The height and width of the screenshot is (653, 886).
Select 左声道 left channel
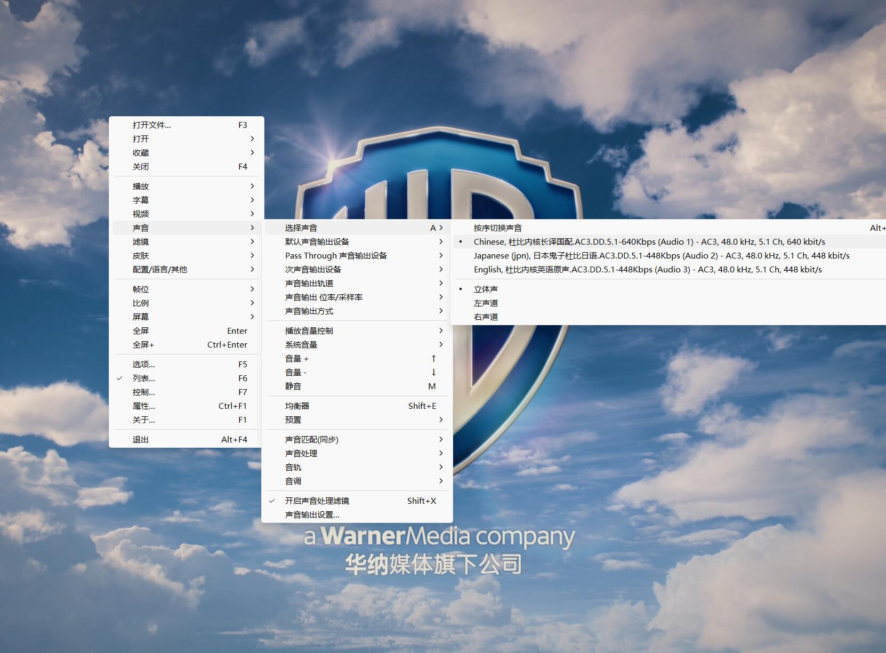[x=670, y=303]
